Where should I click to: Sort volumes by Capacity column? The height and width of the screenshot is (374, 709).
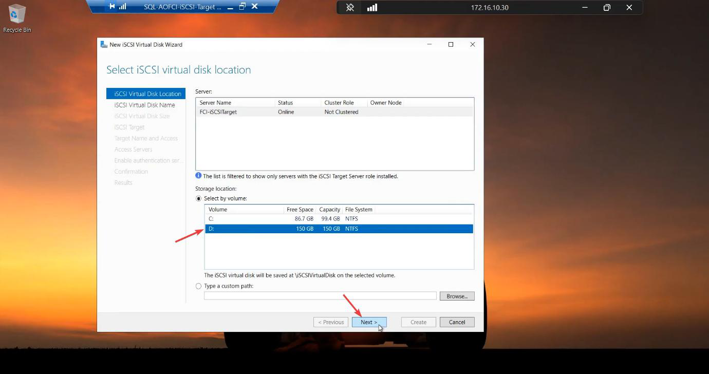pyautogui.click(x=329, y=210)
